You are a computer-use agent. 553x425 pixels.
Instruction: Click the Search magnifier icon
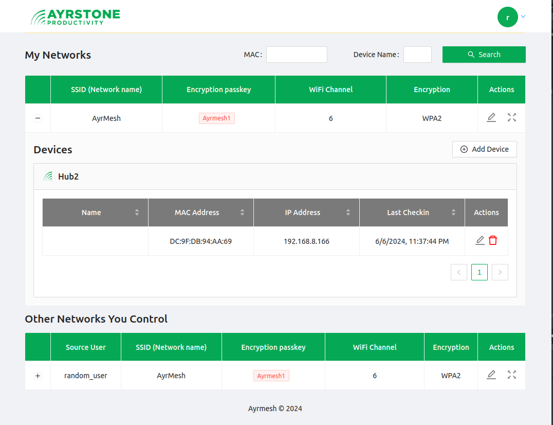click(x=471, y=55)
